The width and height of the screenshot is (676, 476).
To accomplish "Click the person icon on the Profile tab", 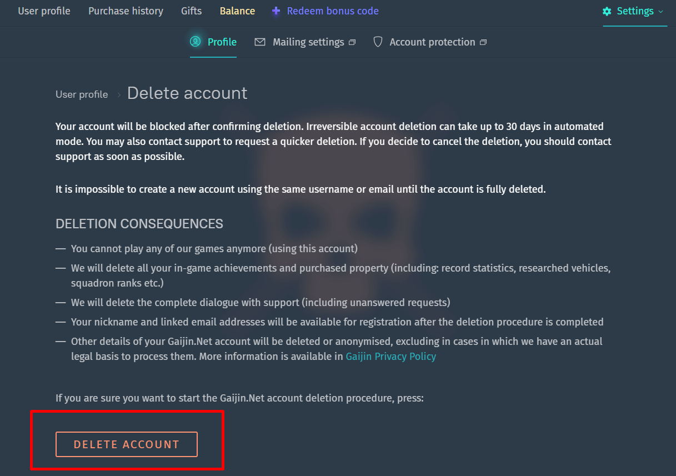I will point(195,42).
